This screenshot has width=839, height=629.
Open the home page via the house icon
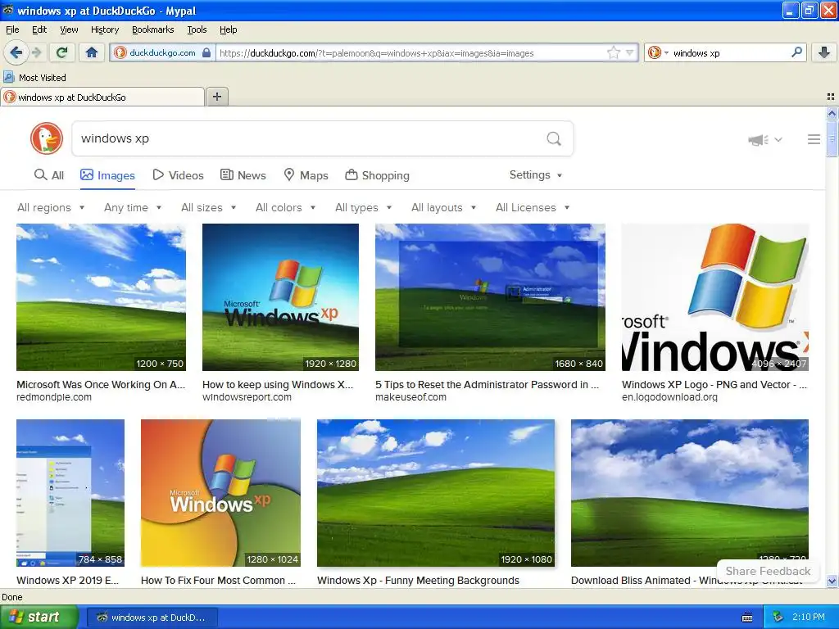[x=92, y=52]
